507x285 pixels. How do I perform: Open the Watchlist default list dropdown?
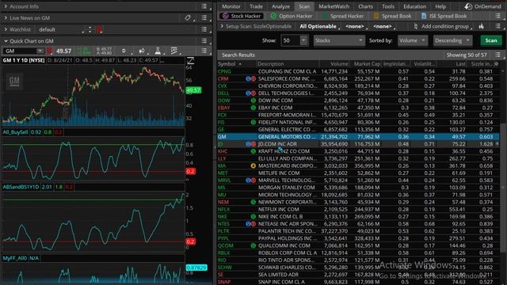(60, 30)
